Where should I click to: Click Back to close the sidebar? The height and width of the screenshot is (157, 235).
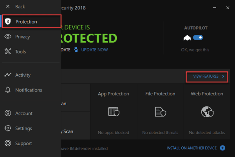click(x=20, y=6)
